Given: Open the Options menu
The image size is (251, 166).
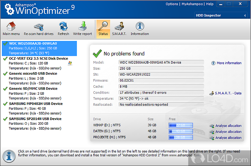Looking at the screenshot, I should (x=172, y=4).
